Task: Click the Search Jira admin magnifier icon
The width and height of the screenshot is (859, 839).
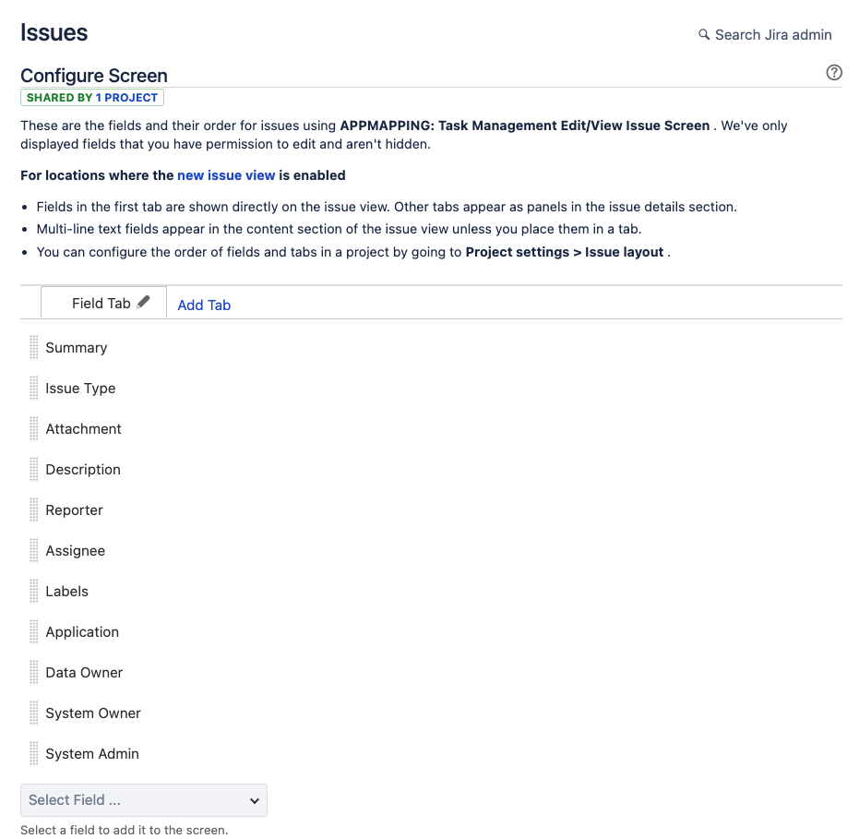Action: click(x=703, y=34)
